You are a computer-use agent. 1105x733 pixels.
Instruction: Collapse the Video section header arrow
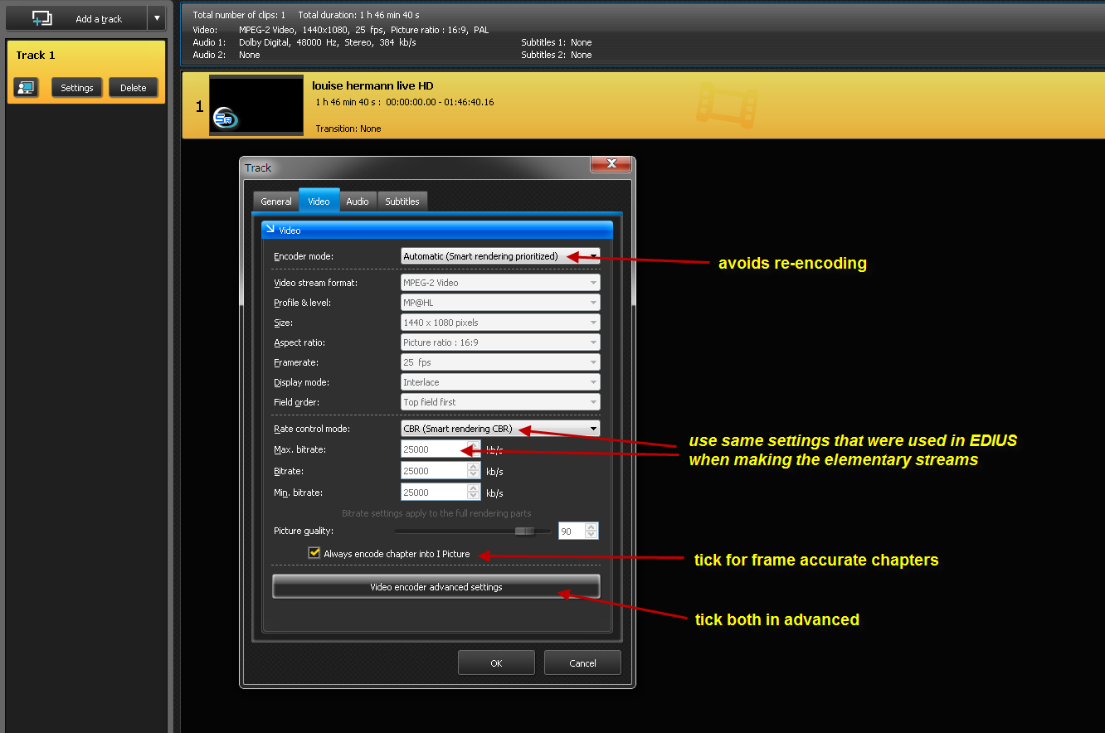coord(270,229)
